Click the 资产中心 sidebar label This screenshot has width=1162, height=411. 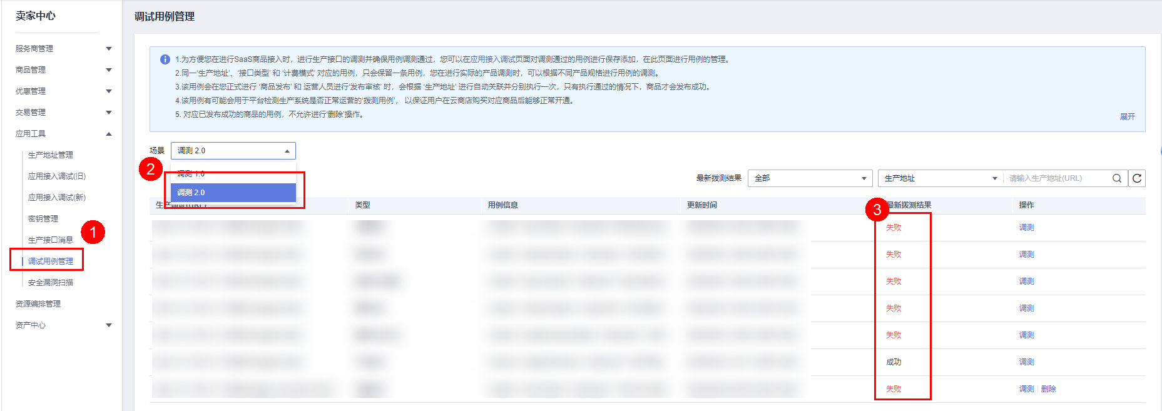pos(31,325)
